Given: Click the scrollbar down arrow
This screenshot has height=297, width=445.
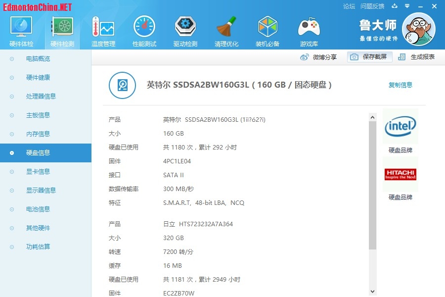Looking at the screenshot, I should pyautogui.click(x=372, y=292).
